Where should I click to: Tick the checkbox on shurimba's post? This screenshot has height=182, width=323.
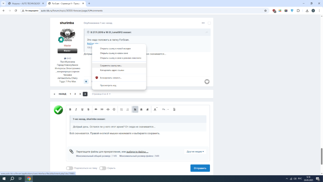coord(209,23)
